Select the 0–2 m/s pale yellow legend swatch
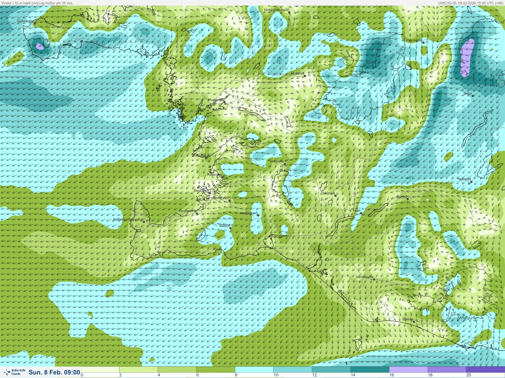This screenshot has height=378, width=505. 100,370
